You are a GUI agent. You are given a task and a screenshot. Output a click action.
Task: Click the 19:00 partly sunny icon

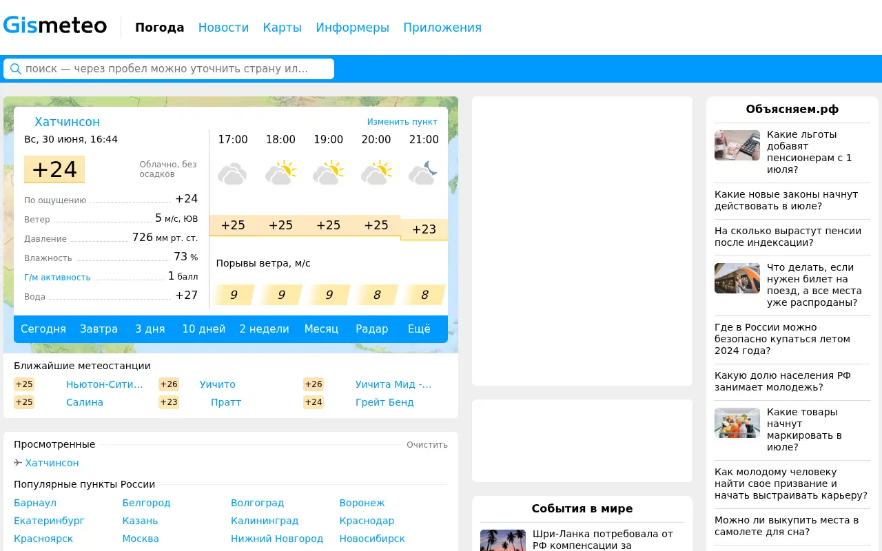pyautogui.click(x=328, y=173)
